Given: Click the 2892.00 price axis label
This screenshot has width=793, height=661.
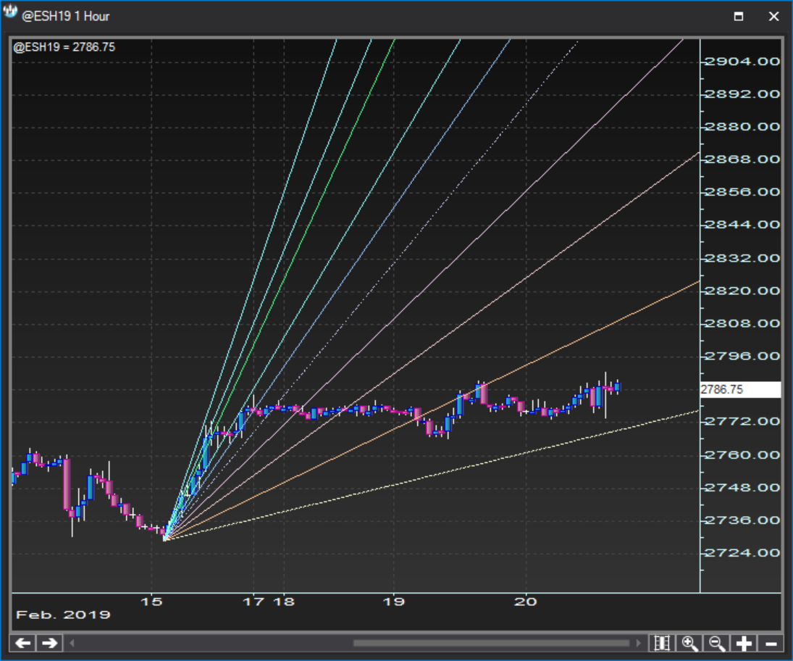Looking at the screenshot, I should point(742,94).
